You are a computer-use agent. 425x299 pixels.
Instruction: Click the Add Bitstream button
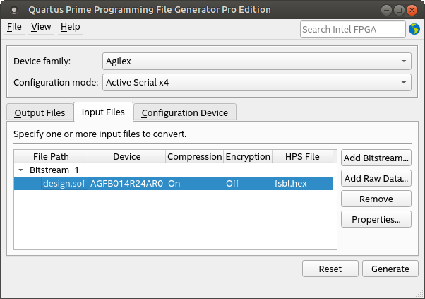click(376, 157)
